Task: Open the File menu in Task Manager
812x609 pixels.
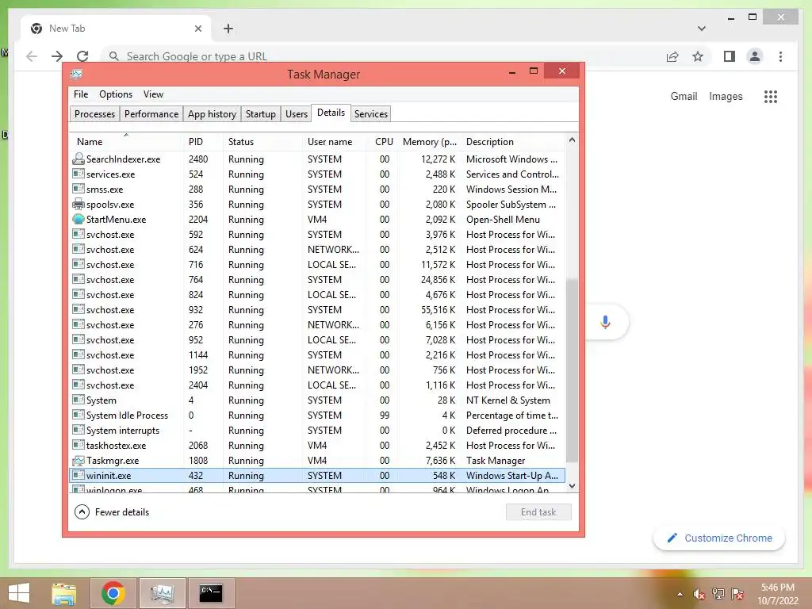Action: coord(81,94)
